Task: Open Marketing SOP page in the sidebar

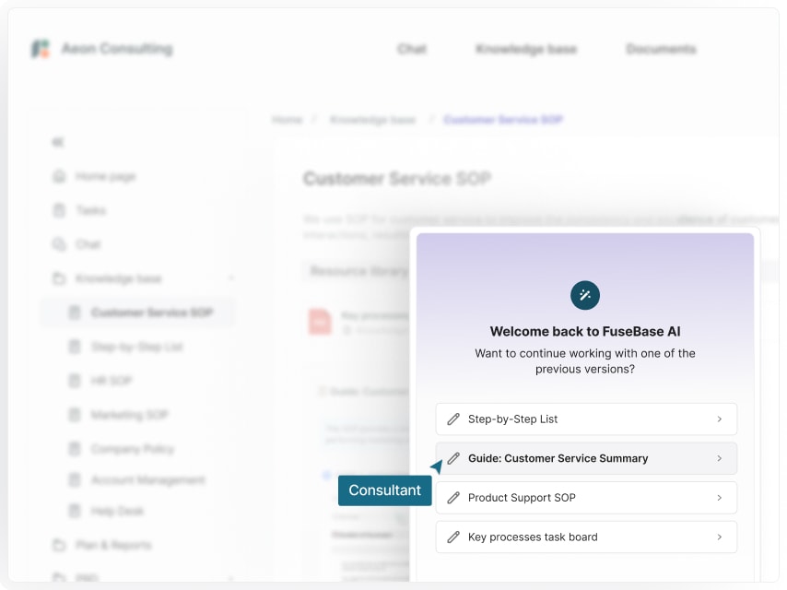Action: tap(130, 415)
